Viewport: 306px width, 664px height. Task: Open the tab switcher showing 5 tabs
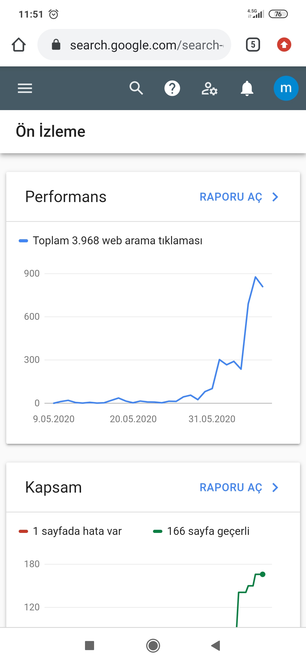pyautogui.click(x=253, y=45)
